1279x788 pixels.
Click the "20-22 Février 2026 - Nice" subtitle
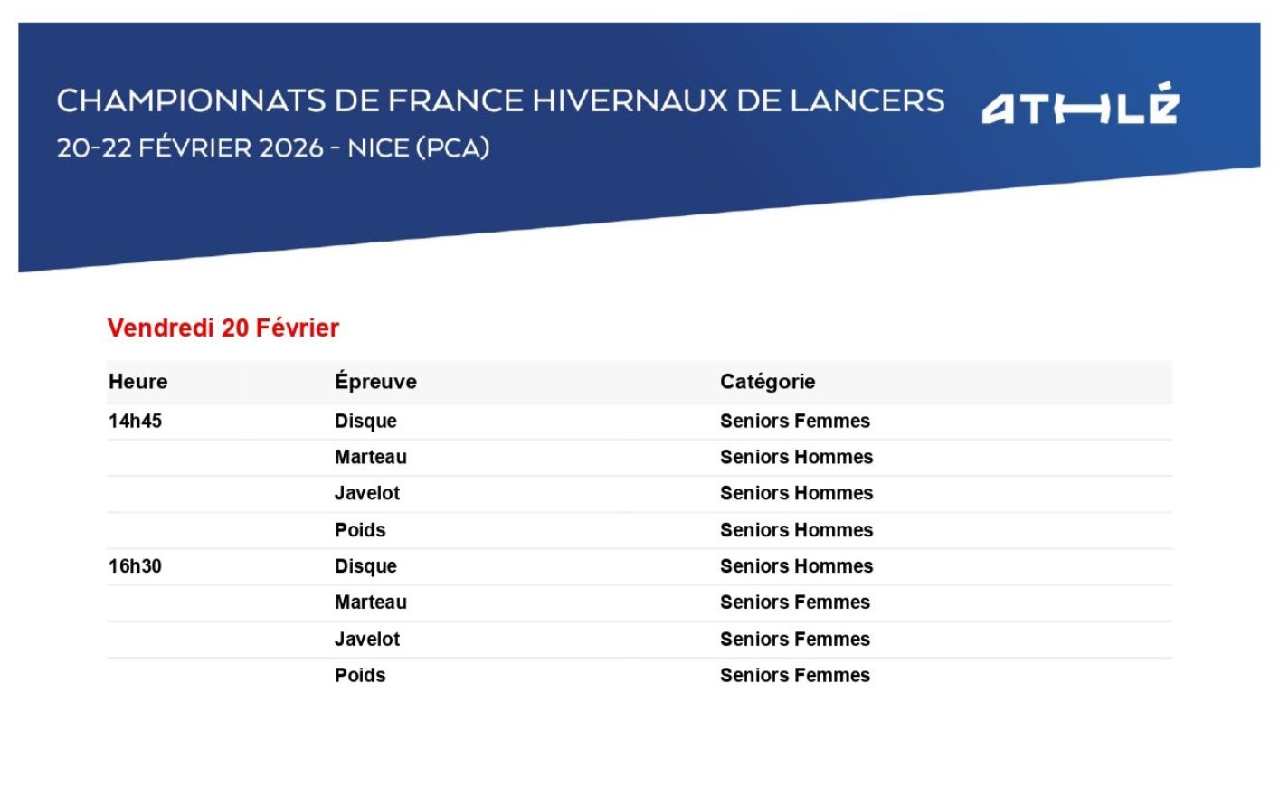pyautogui.click(x=273, y=147)
